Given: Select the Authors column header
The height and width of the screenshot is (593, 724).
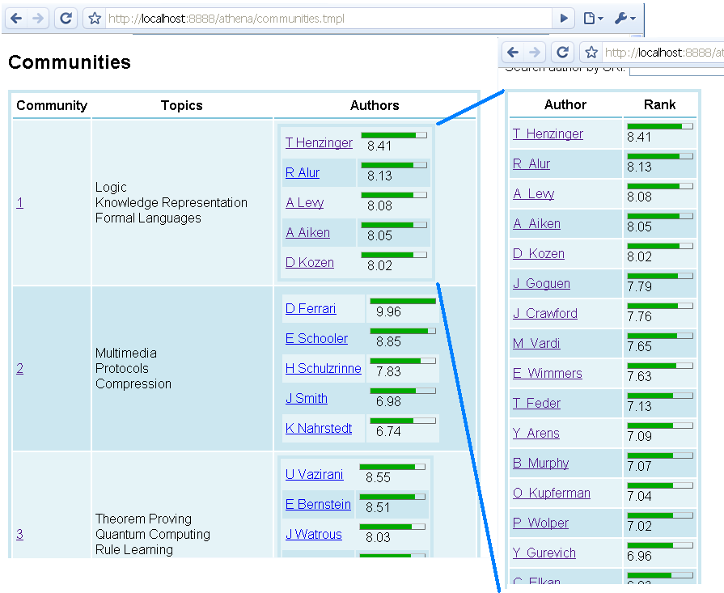Looking at the screenshot, I should pyautogui.click(x=375, y=105).
